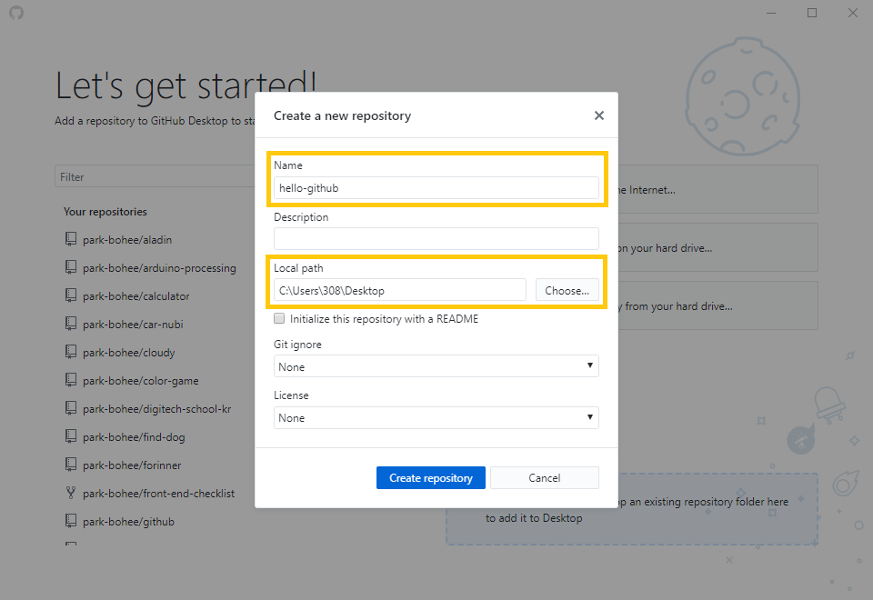Select the park-bohee/find-dog repository
This screenshot has height=600, width=873.
point(134,437)
